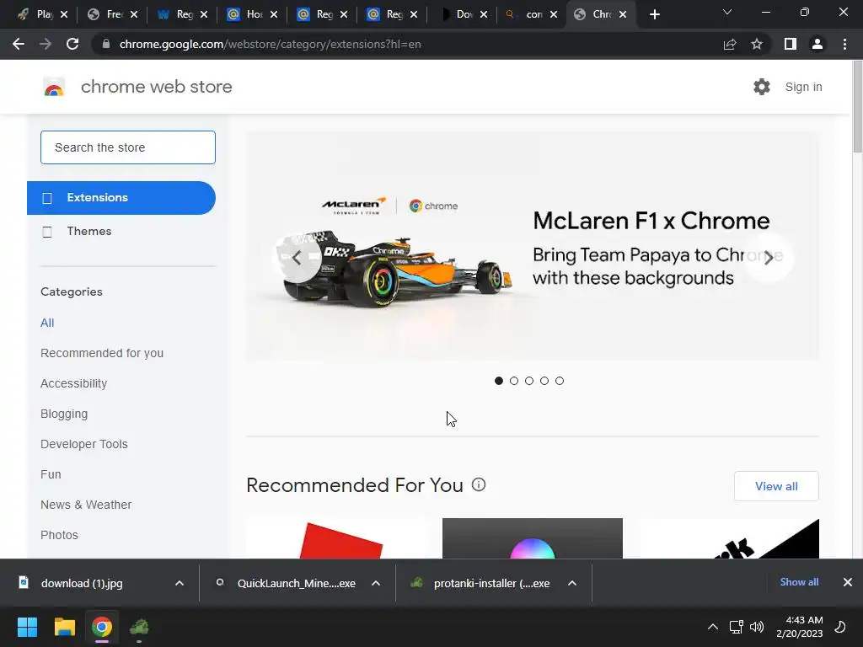Select the fourth carousel dot
The width and height of the screenshot is (863, 647).
(544, 381)
